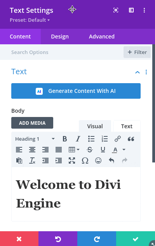Image resolution: width=155 pixels, height=246 pixels.
Task: Justify the text
Action: coord(59,150)
